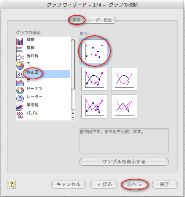Choose the ドーナツ doughnut chart icon
The width and height of the screenshot is (185, 197).
20,90
